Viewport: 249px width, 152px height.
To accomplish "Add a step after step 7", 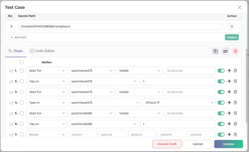I will pos(229,134).
